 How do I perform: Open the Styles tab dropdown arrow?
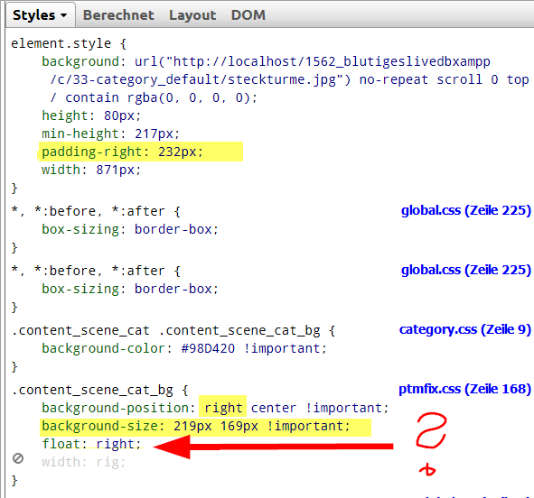pyautogui.click(x=63, y=15)
